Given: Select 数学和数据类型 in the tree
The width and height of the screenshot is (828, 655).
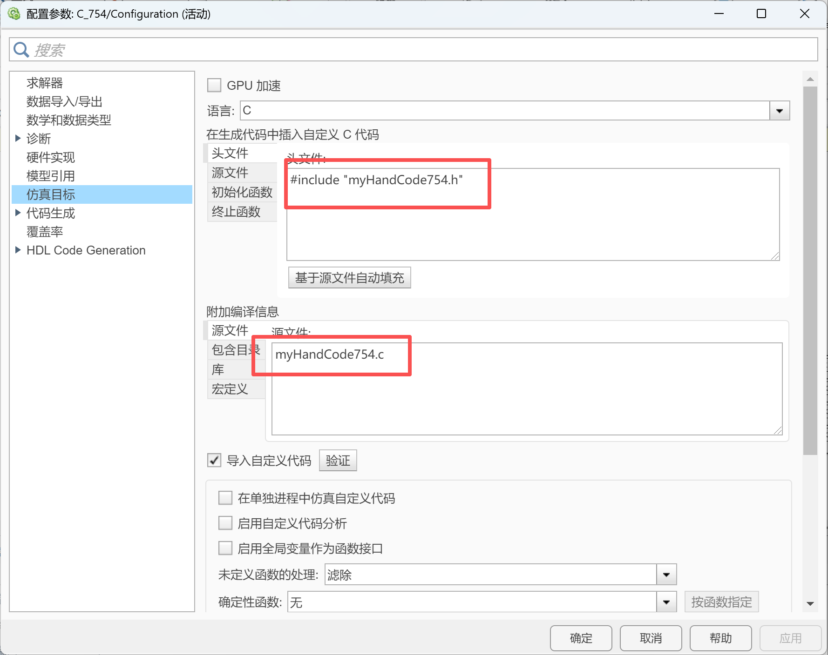Looking at the screenshot, I should point(69,120).
